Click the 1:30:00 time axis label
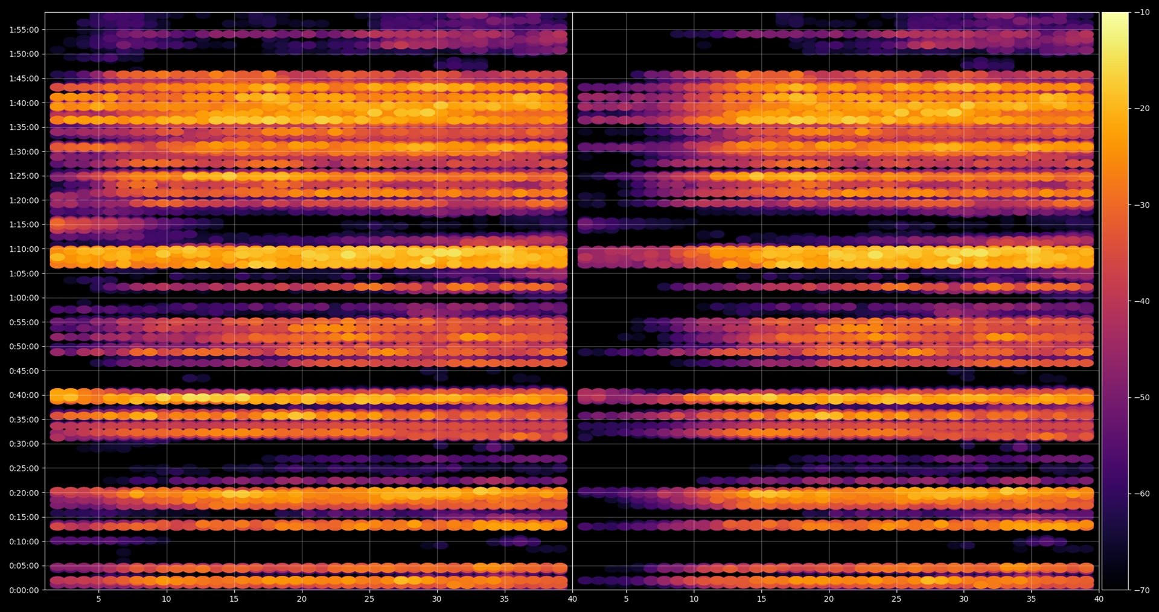The width and height of the screenshot is (1159, 612). 24,151
